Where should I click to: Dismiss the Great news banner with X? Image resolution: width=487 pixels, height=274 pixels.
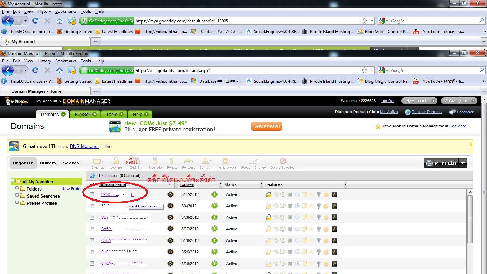471,143
